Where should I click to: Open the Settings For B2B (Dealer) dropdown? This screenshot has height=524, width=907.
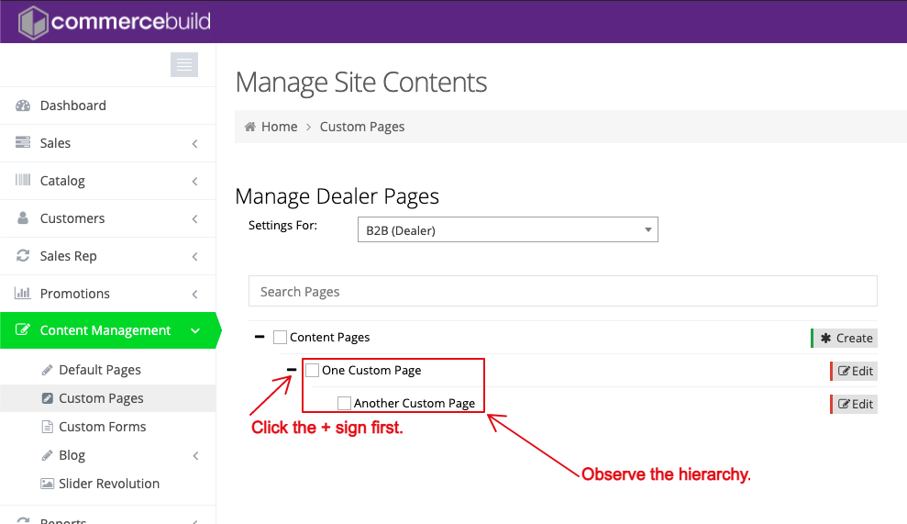point(506,229)
